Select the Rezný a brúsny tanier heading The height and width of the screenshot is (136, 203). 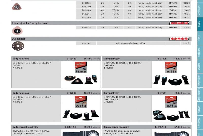[30, 23]
